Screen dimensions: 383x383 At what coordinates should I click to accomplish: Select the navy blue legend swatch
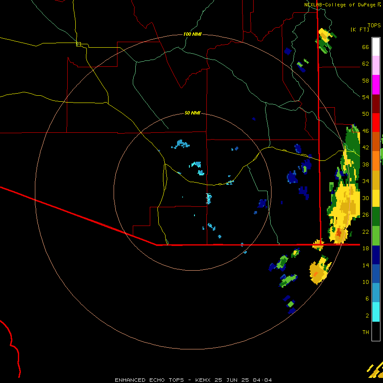pos(376,255)
